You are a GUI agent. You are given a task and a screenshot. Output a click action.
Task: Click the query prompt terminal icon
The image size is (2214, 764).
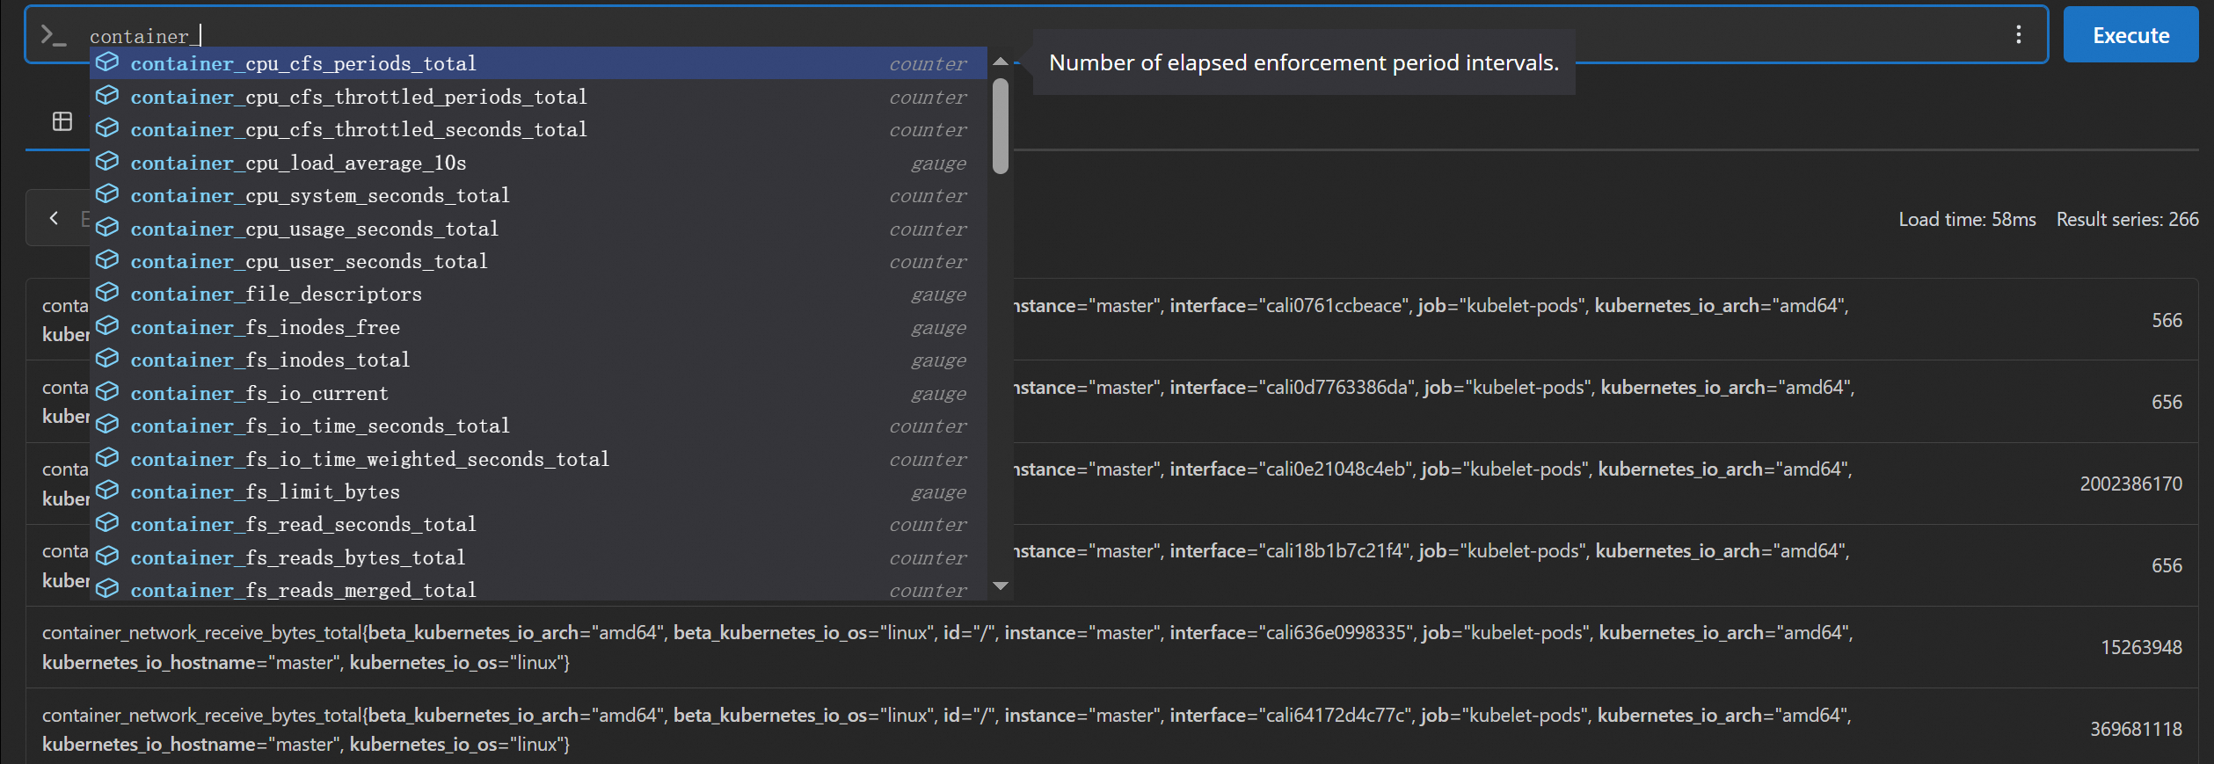click(54, 35)
